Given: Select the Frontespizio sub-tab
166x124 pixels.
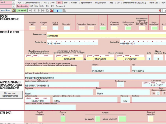Looking at the screenshot, I should click(x=22, y=6).
